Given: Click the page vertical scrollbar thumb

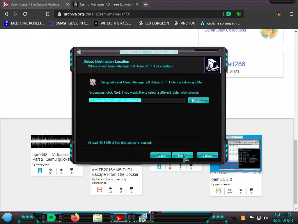Looking at the screenshot, I should [x=296, y=171].
